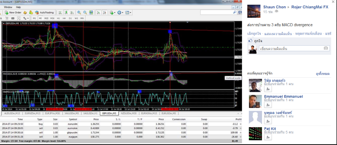Viewport: 337px width, 145px height.
Task: Switch chart to bar chart mode
Action: tap(60, 13)
